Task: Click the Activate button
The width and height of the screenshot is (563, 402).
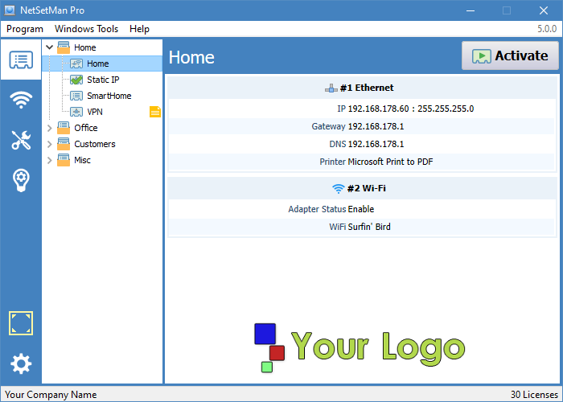Action: point(510,55)
